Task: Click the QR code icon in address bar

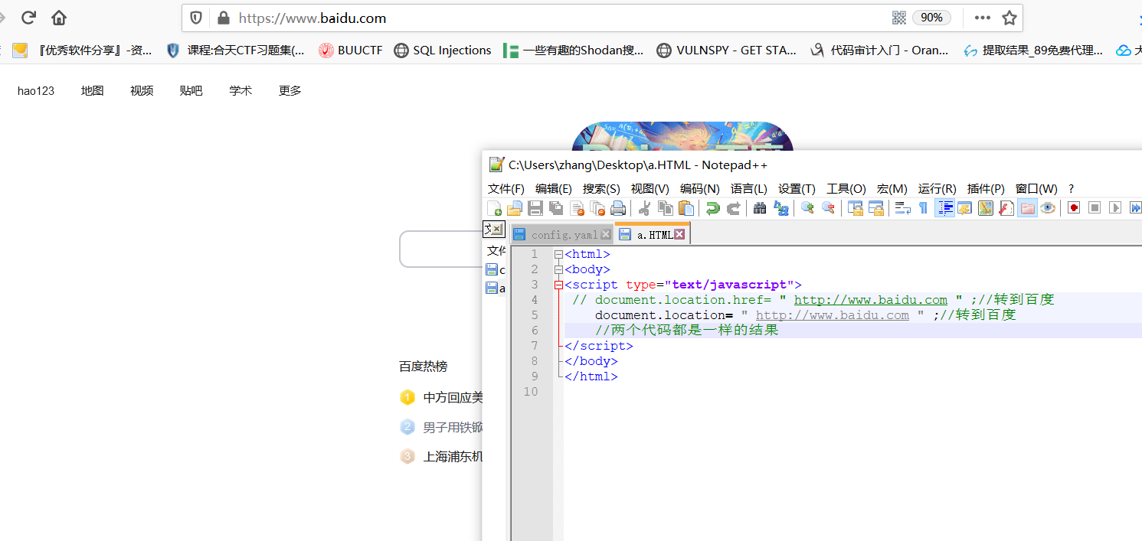Action: point(899,18)
